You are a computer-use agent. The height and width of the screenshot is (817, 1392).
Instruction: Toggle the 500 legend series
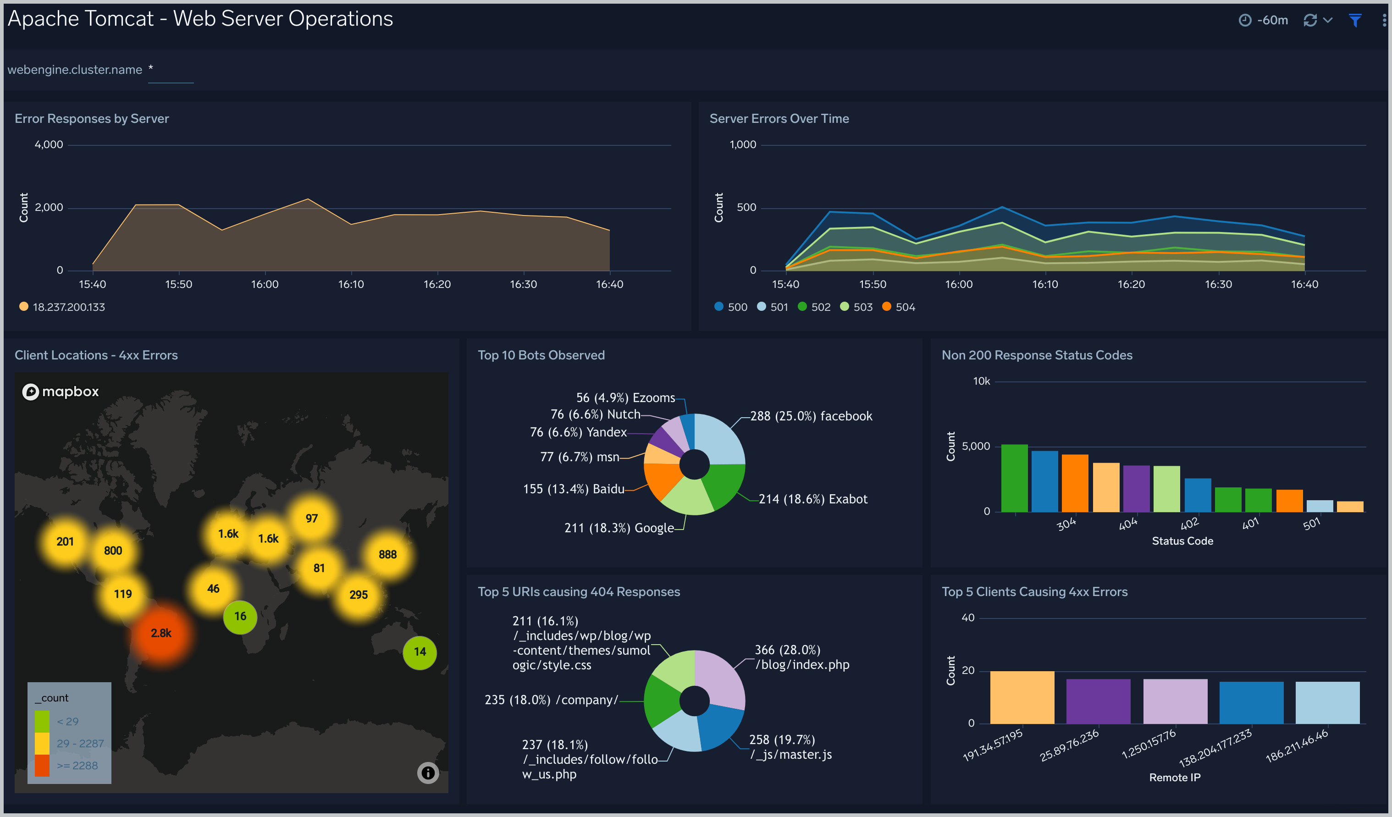pos(730,307)
